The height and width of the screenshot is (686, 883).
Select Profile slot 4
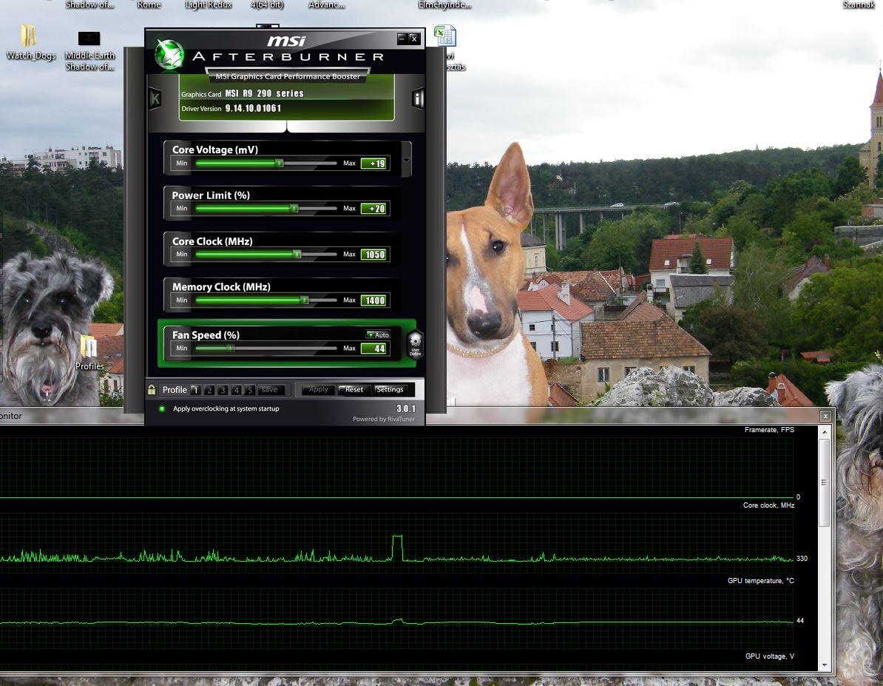pos(236,389)
